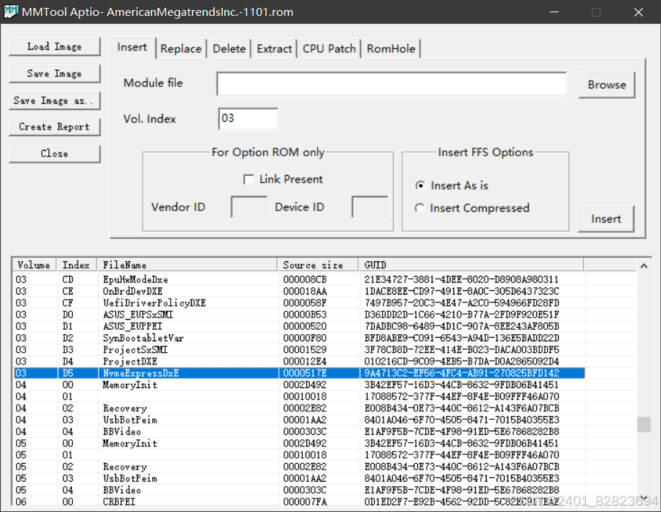Select the highlighted NvmeExpressDxE row

tap(299, 373)
